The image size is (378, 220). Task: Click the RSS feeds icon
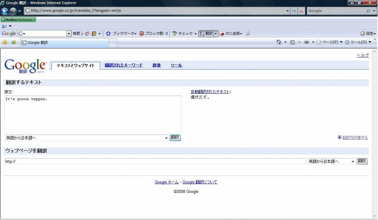(292, 42)
